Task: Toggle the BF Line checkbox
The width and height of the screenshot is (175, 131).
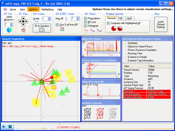Action: 86,22
